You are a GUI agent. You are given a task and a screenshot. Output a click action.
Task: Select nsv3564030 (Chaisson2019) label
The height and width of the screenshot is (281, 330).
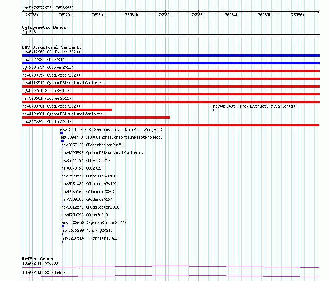tap(89, 184)
